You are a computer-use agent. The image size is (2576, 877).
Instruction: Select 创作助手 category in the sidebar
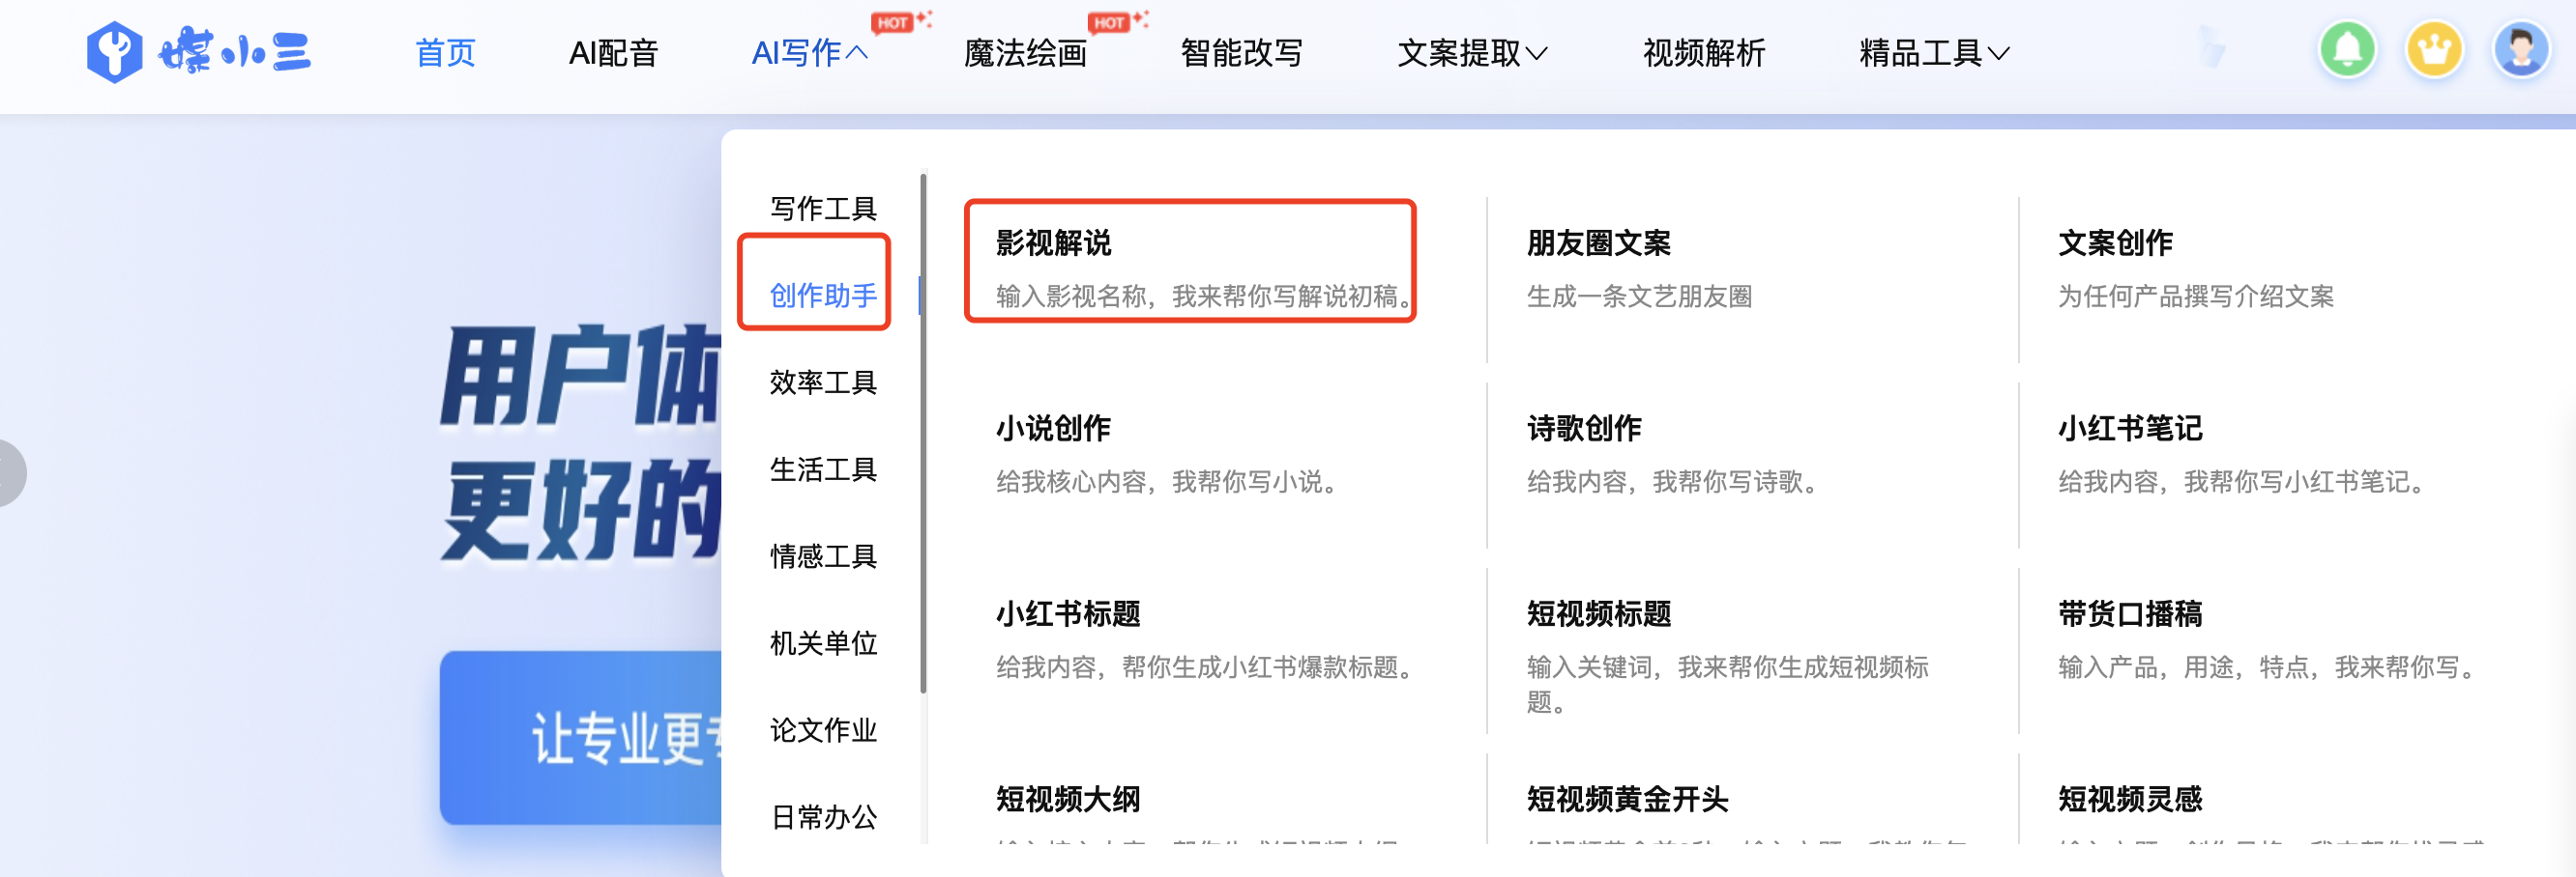823,295
